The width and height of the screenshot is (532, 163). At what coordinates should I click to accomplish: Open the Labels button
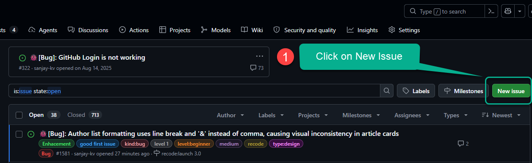416,91
